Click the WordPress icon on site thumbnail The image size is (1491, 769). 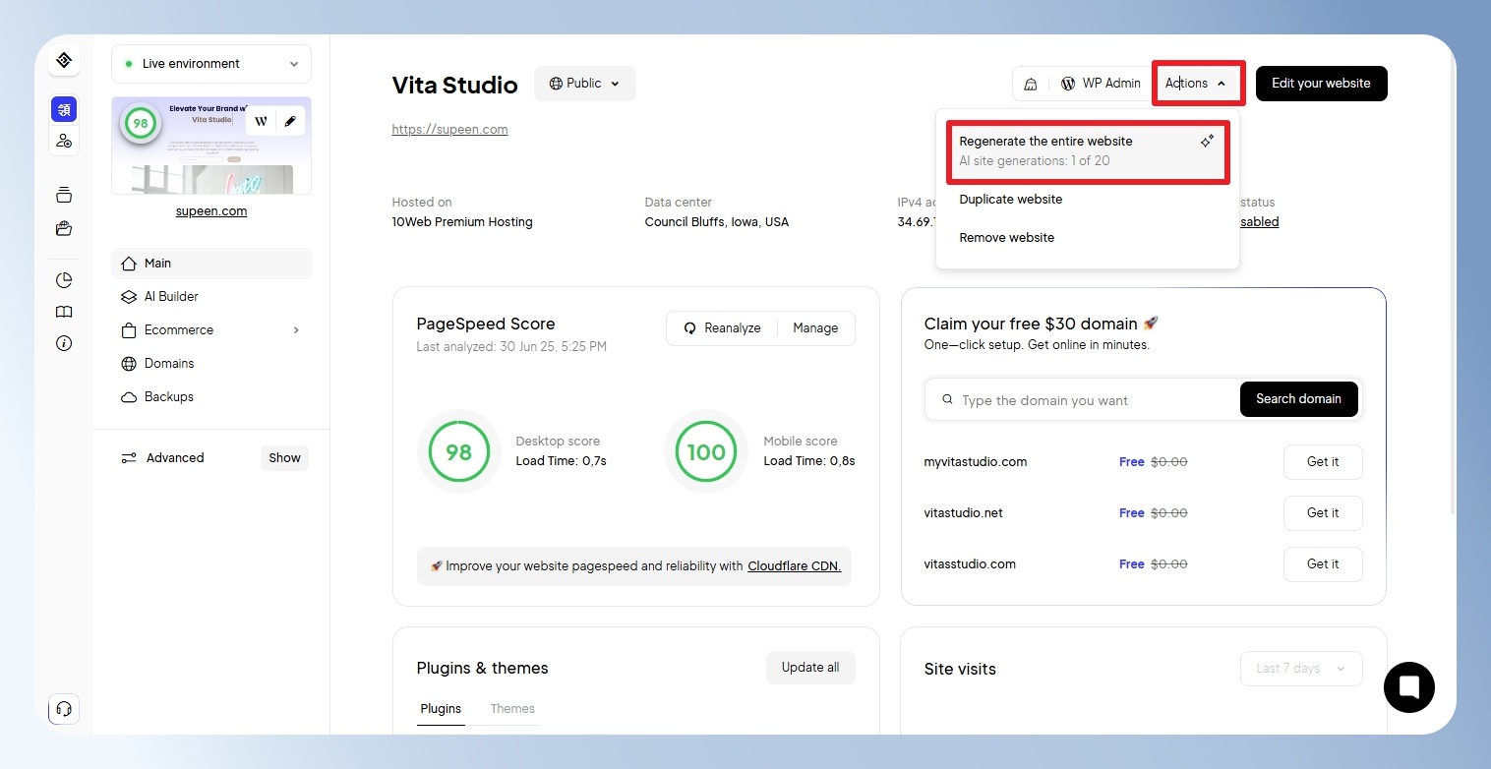click(x=261, y=121)
